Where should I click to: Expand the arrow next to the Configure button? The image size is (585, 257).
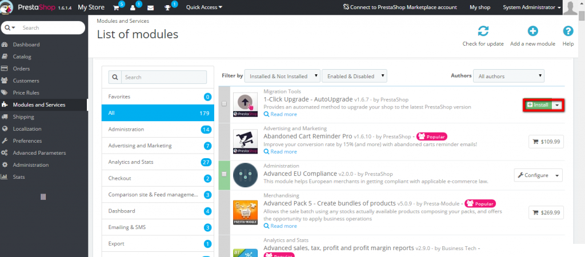pos(557,175)
